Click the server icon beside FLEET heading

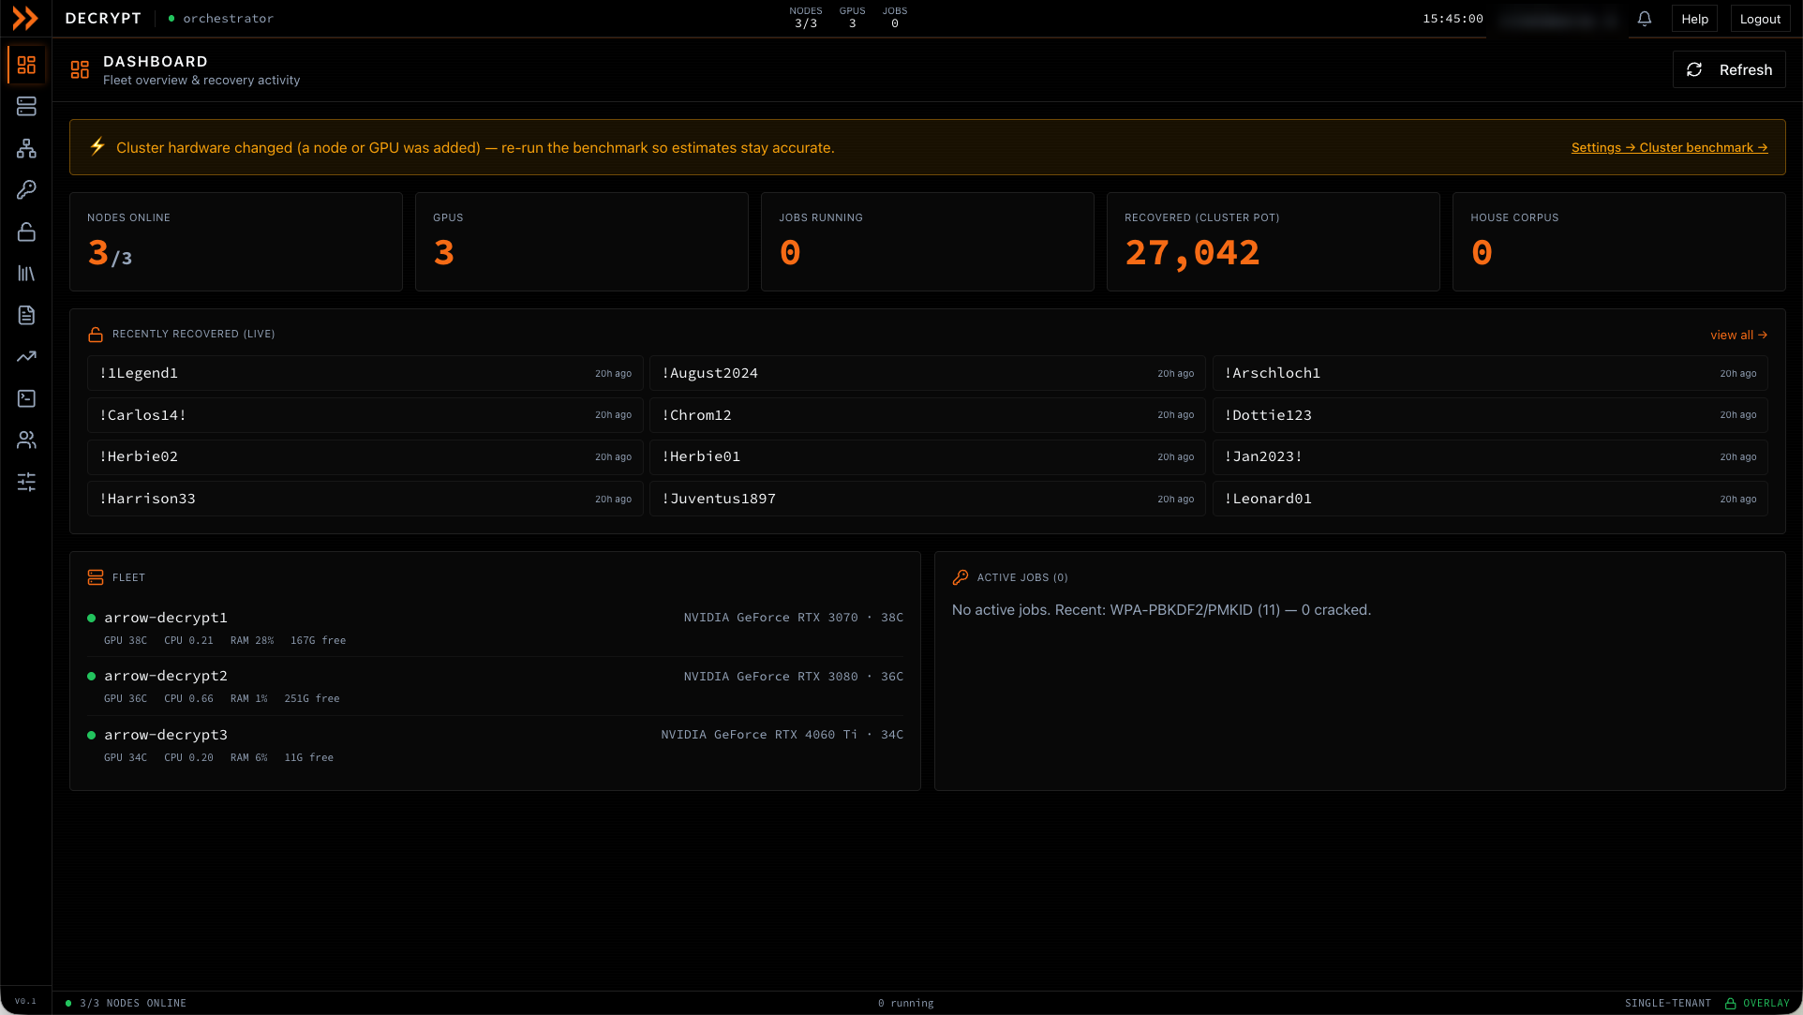[96, 577]
